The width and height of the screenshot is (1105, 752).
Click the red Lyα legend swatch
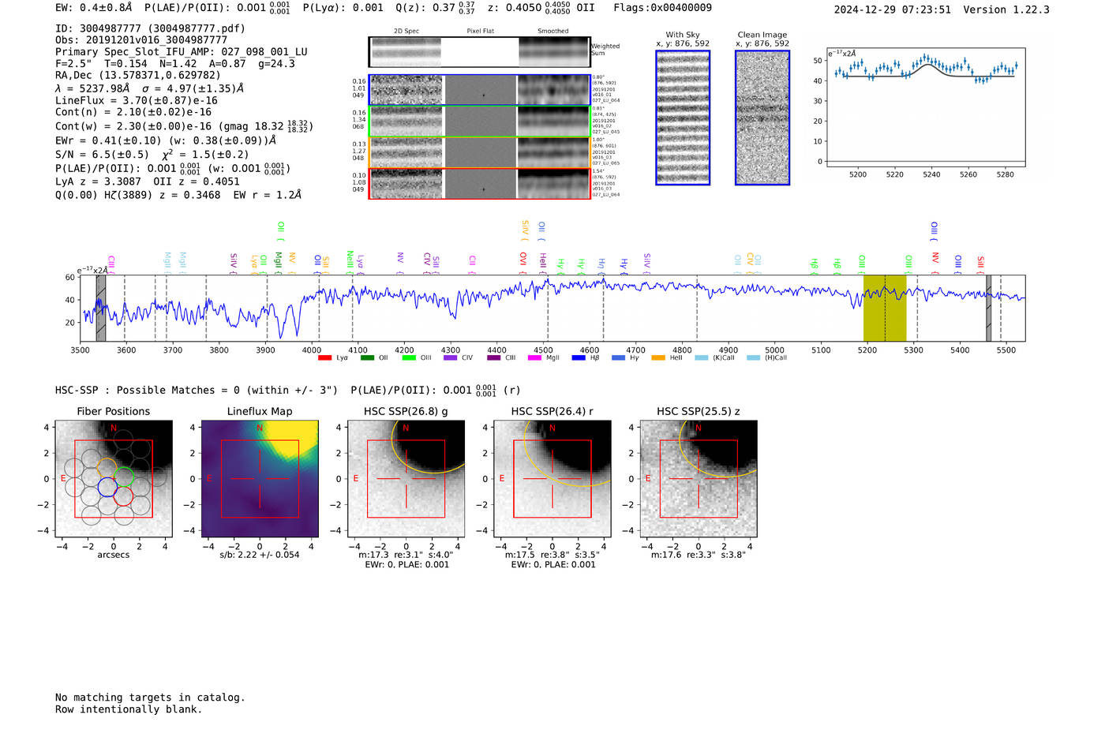click(324, 358)
